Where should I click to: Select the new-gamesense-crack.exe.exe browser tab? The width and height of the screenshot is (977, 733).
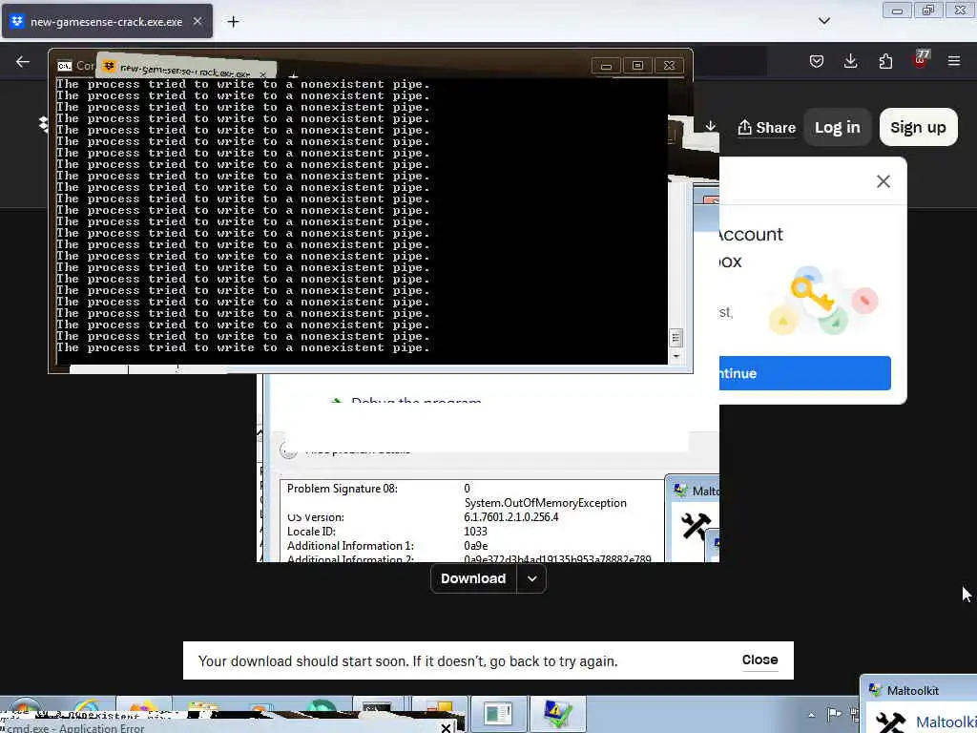tap(107, 21)
